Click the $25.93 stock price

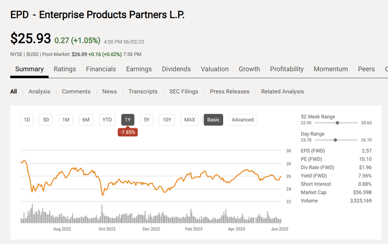[30, 39]
